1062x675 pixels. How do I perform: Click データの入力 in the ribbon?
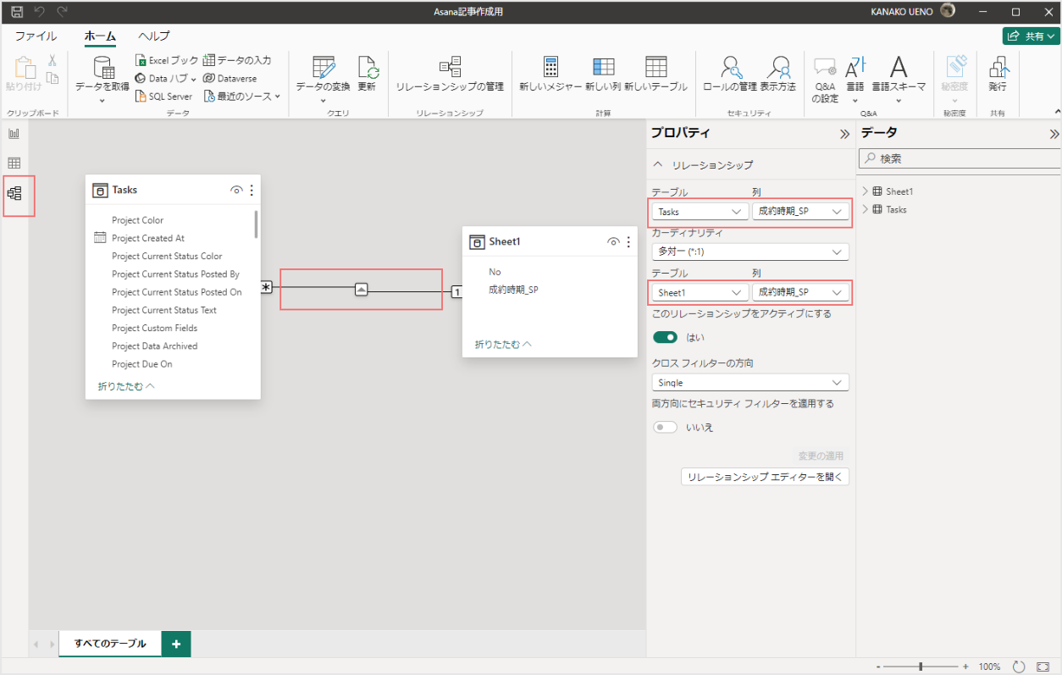coord(237,60)
